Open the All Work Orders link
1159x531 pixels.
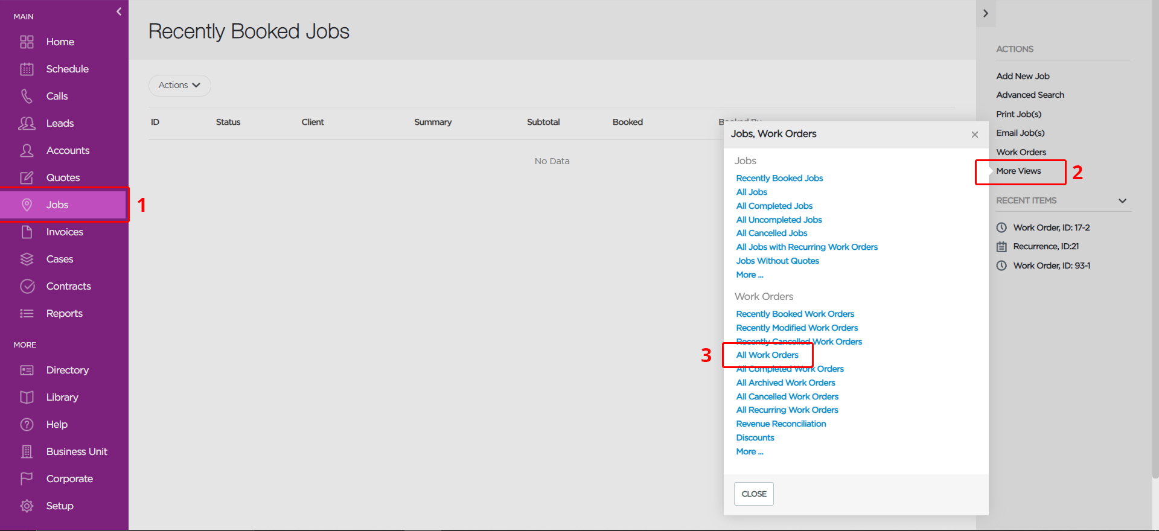coord(767,355)
